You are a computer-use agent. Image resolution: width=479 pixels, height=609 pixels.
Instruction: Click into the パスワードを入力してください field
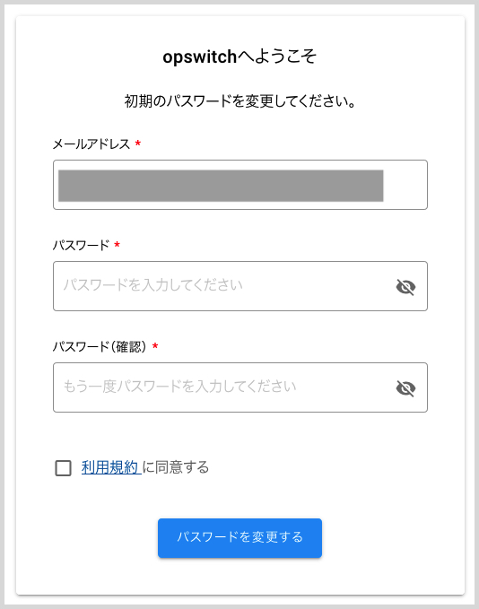pos(223,286)
